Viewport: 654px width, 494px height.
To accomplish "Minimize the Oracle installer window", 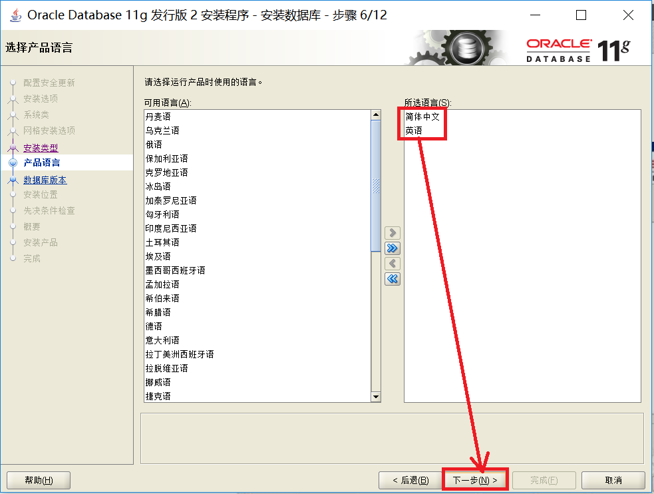I will tap(535, 15).
